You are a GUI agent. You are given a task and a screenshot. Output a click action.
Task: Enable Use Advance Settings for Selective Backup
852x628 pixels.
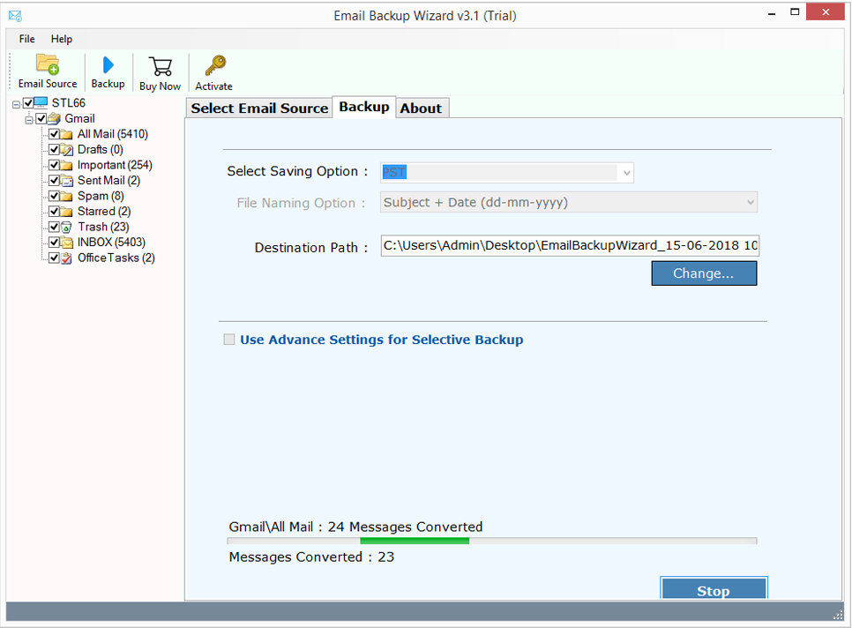click(229, 340)
